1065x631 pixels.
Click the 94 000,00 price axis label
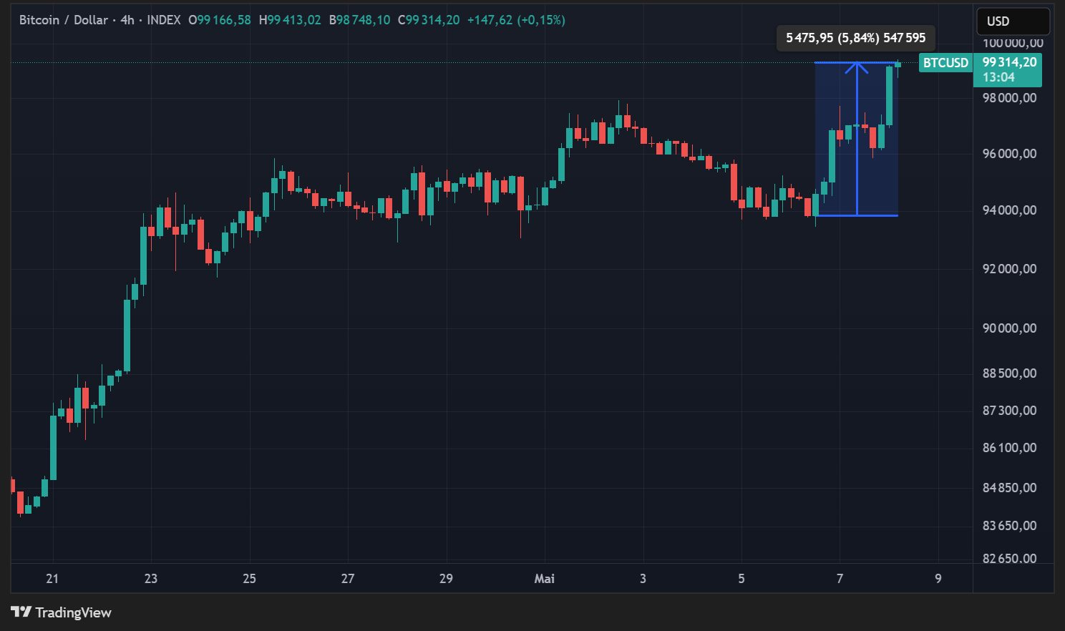1009,210
